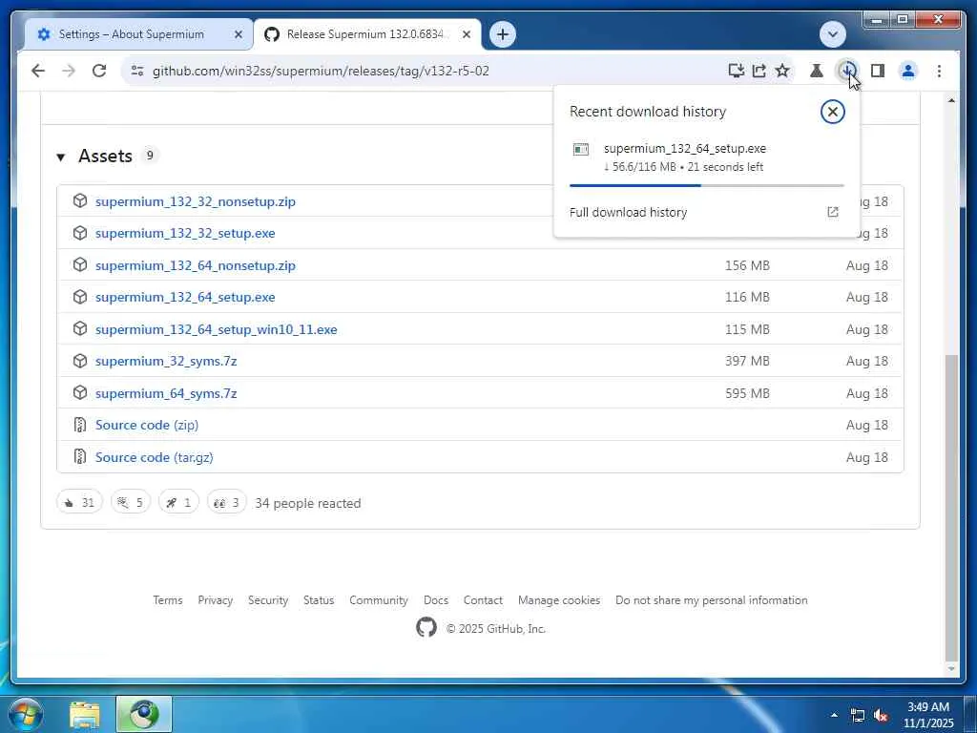
Task: Click the muted volume tray icon
Action: pos(881,716)
